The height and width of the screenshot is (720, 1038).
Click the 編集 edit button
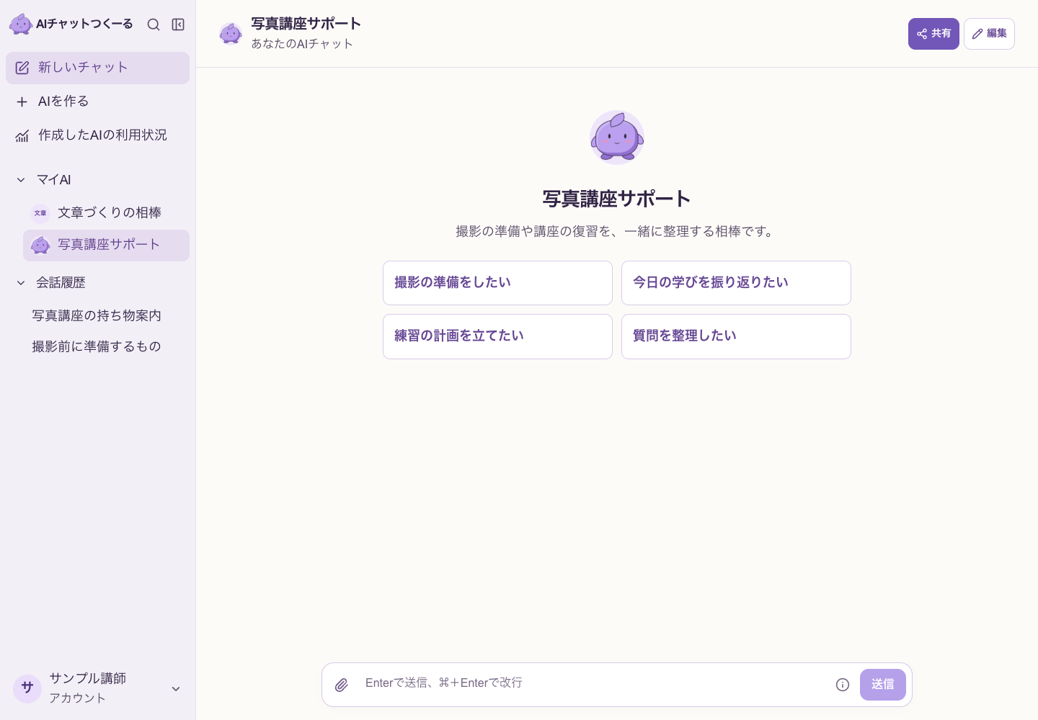[x=989, y=34]
